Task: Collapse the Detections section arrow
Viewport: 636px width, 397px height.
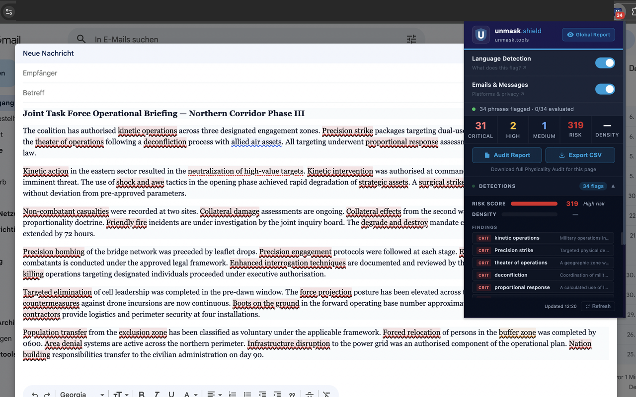Action: [x=613, y=186]
